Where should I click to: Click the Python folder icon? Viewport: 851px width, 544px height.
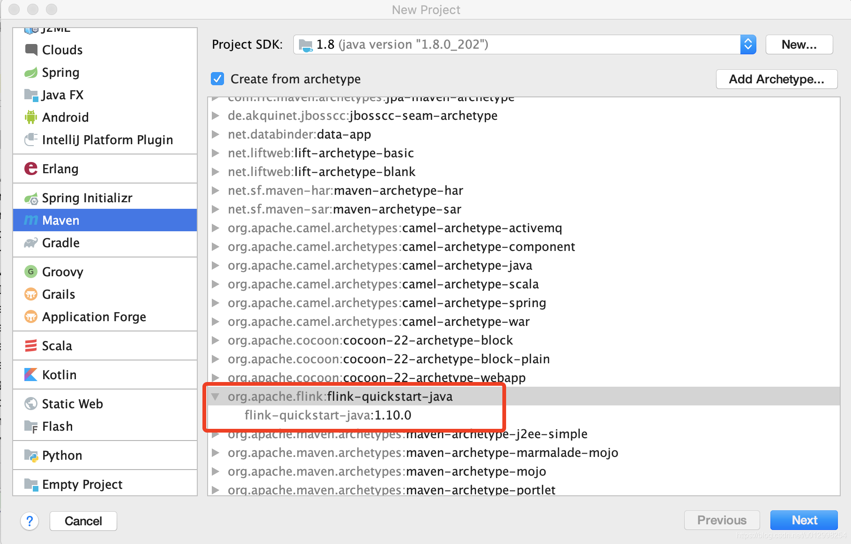pyautogui.click(x=31, y=456)
